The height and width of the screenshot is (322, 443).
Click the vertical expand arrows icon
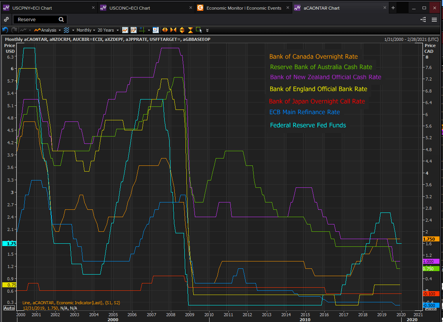point(182,30)
